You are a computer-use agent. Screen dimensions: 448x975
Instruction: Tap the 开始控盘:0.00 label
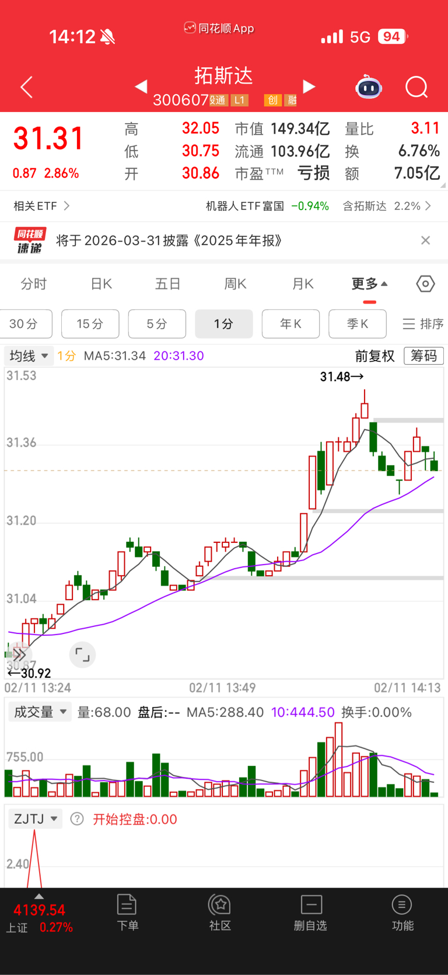135,819
